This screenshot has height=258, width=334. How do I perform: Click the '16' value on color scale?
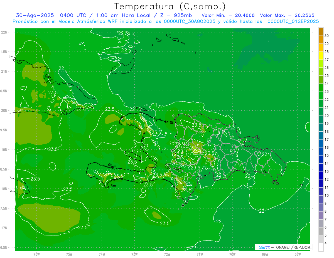pyautogui.click(x=327, y=148)
